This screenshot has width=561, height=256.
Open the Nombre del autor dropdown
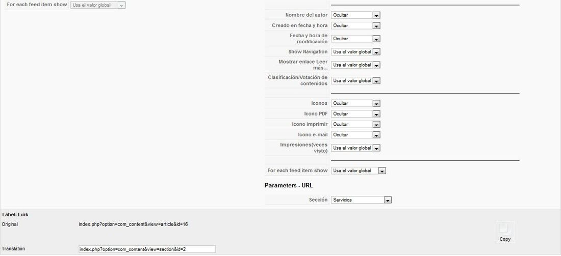coord(355,15)
